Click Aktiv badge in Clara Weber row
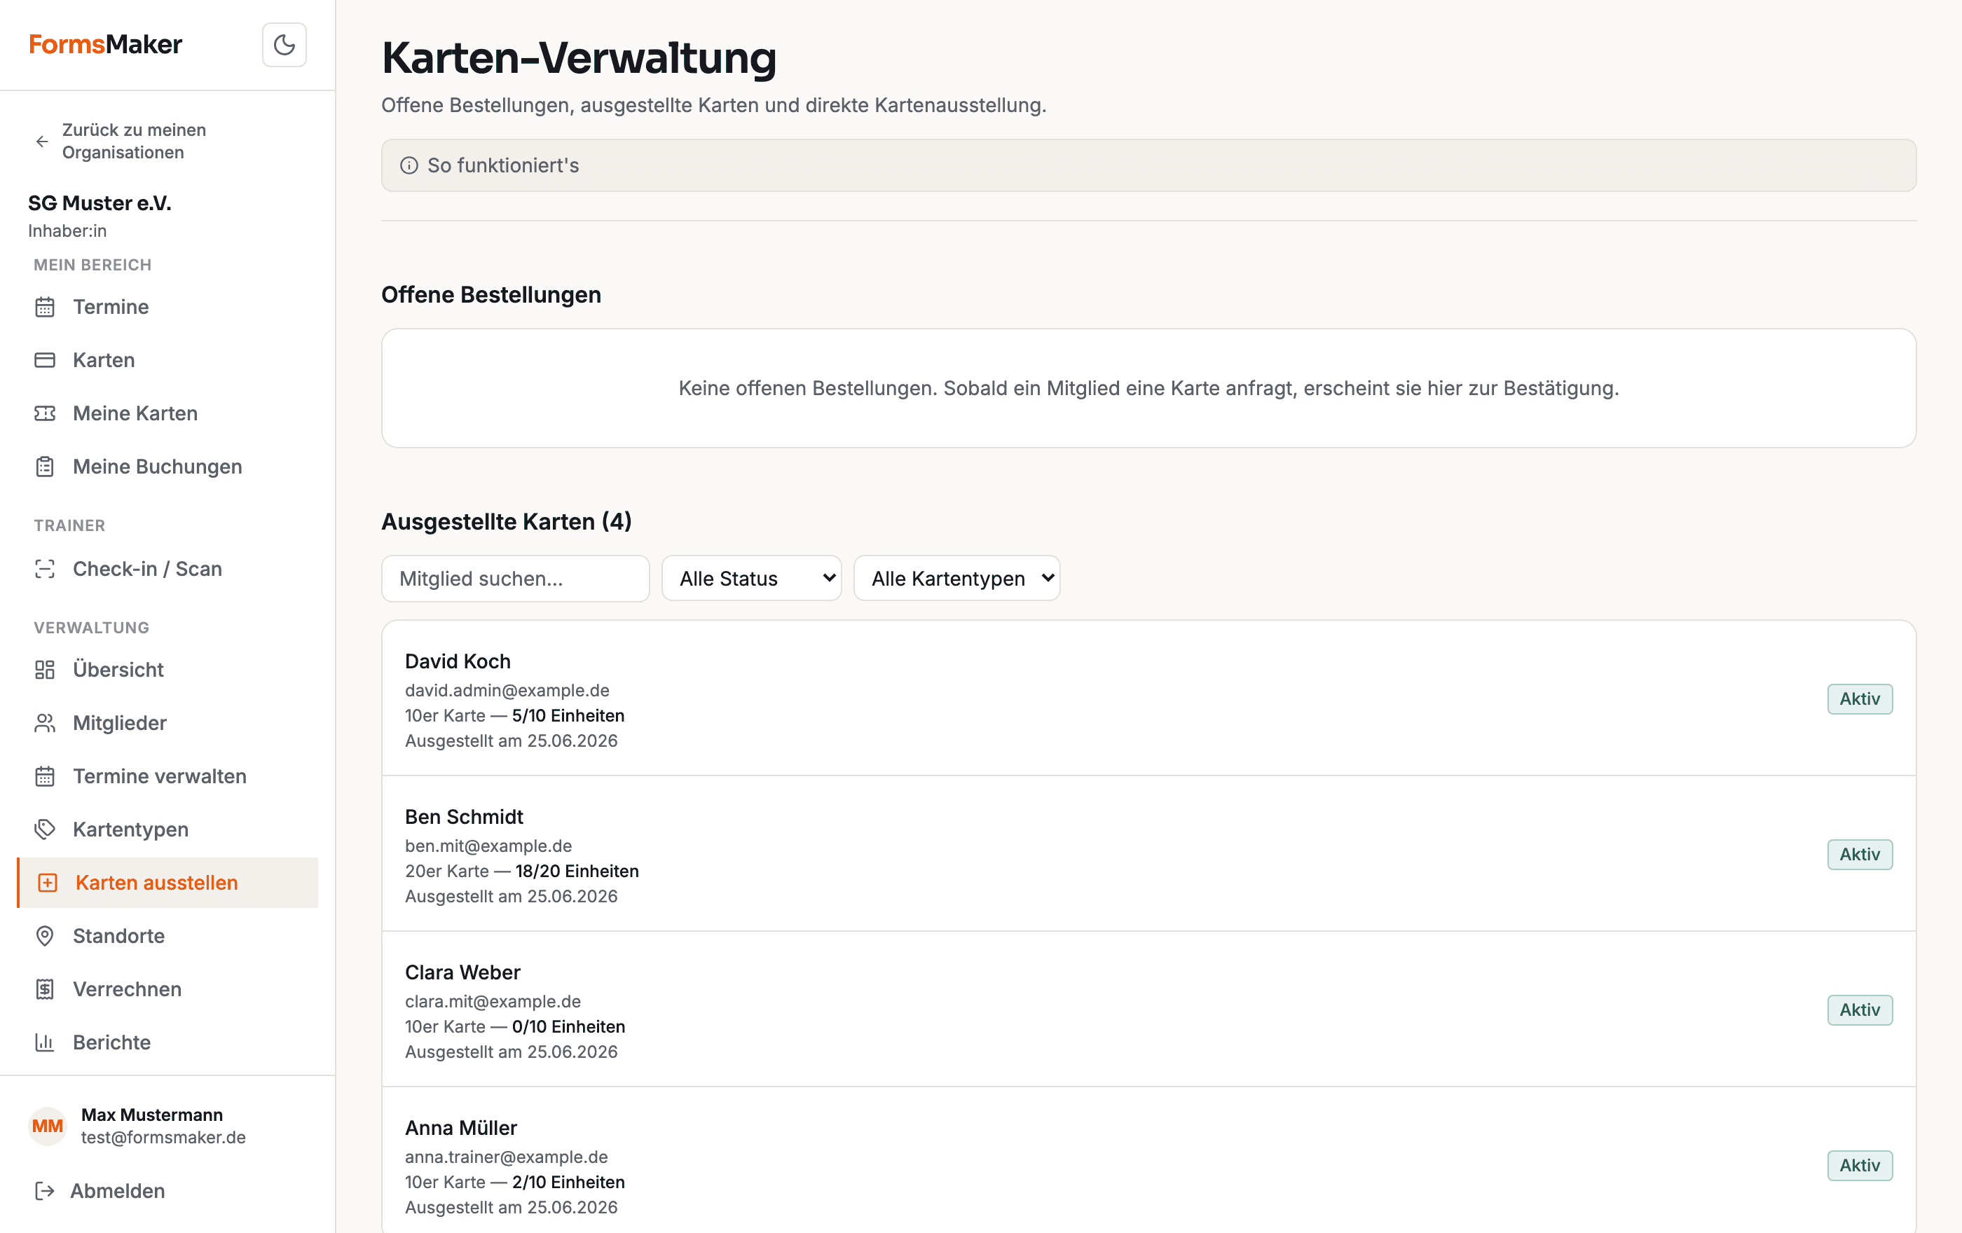 1859,1010
